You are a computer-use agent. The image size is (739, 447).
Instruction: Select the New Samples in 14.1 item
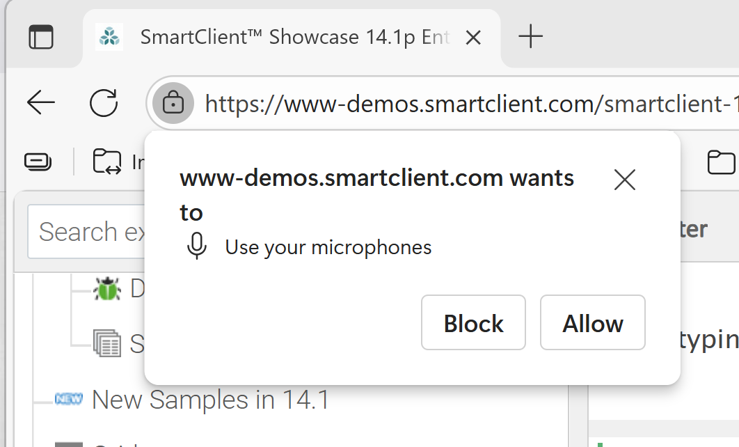click(210, 400)
